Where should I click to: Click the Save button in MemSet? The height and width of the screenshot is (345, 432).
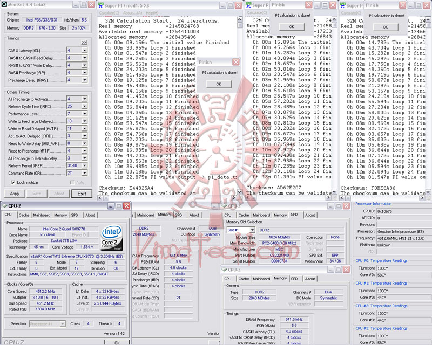(37, 194)
